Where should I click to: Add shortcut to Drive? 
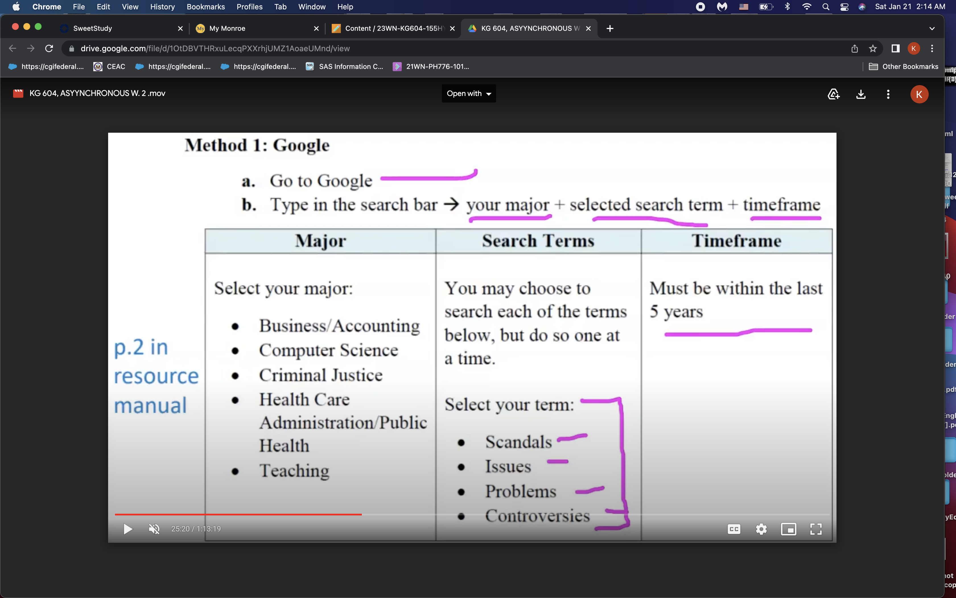click(834, 94)
